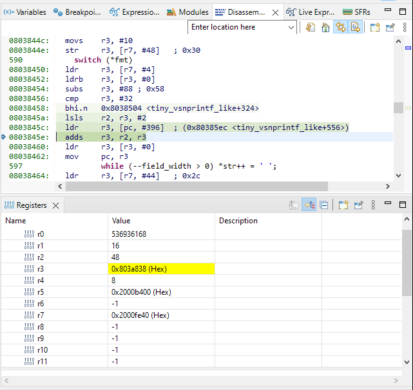
Task: Select register r8 row
Action: pos(201,326)
